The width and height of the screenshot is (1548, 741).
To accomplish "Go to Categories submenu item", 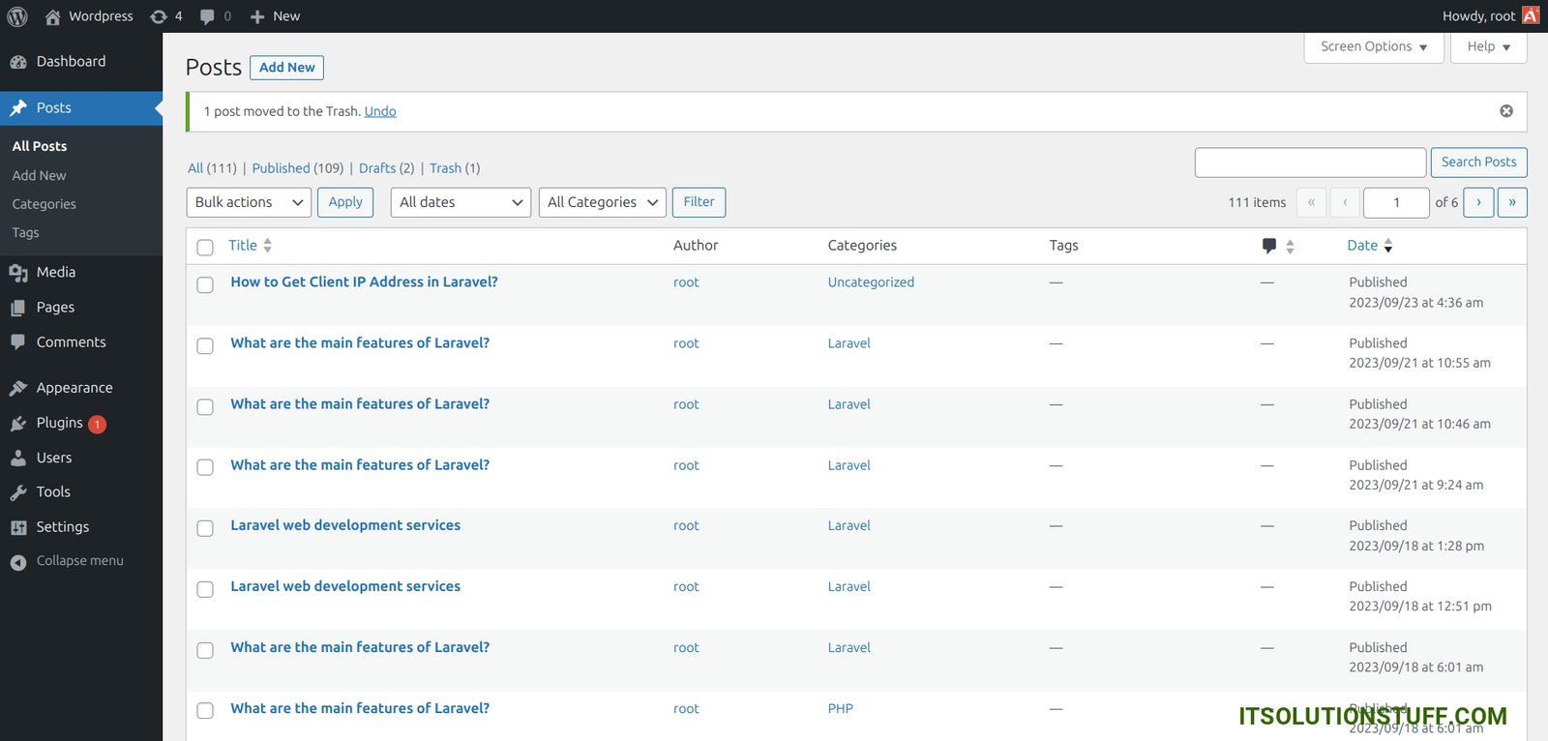I will [44, 204].
